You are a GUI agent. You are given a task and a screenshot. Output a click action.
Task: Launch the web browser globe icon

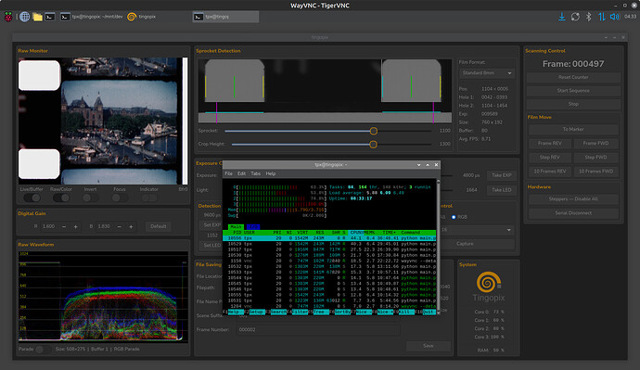click(x=24, y=17)
